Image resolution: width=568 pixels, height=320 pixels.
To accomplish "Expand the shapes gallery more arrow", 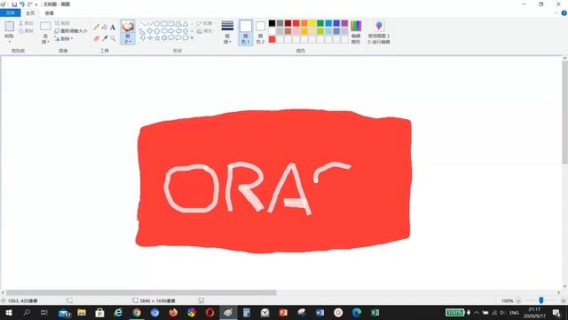I will pos(192,37).
